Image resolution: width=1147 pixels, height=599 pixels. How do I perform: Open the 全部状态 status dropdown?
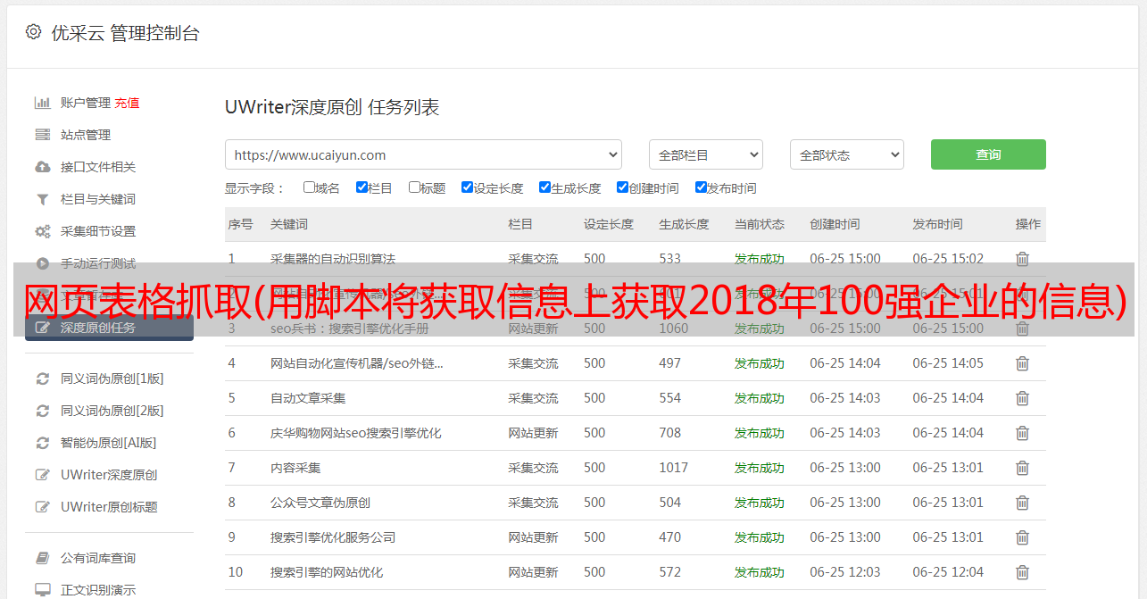(x=846, y=154)
